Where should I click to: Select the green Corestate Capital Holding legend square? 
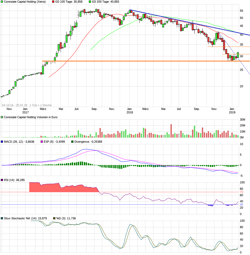tap(2, 2)
